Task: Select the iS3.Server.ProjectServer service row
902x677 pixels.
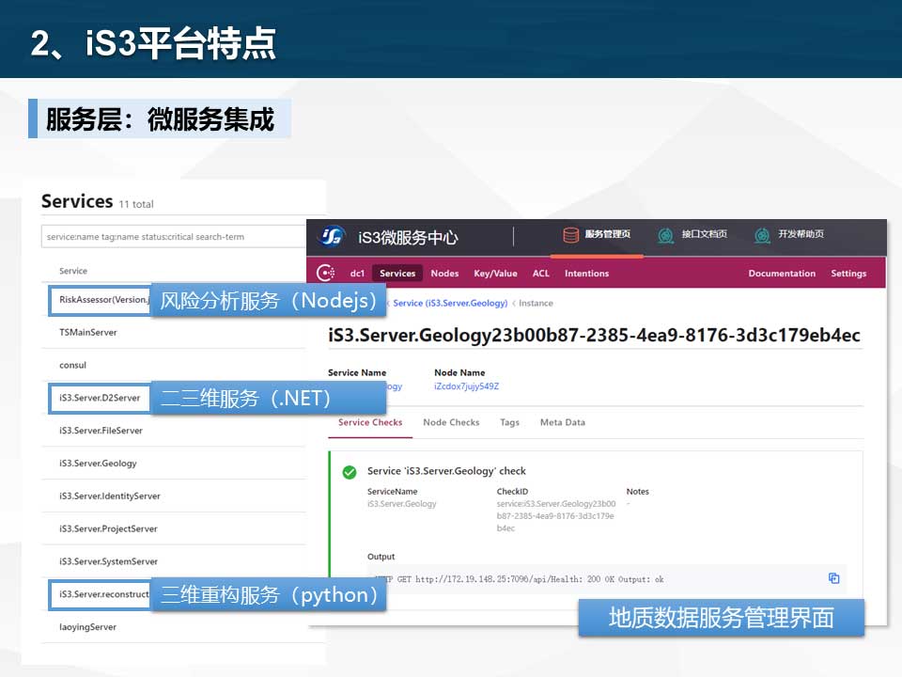Action: tap(174, 529)
